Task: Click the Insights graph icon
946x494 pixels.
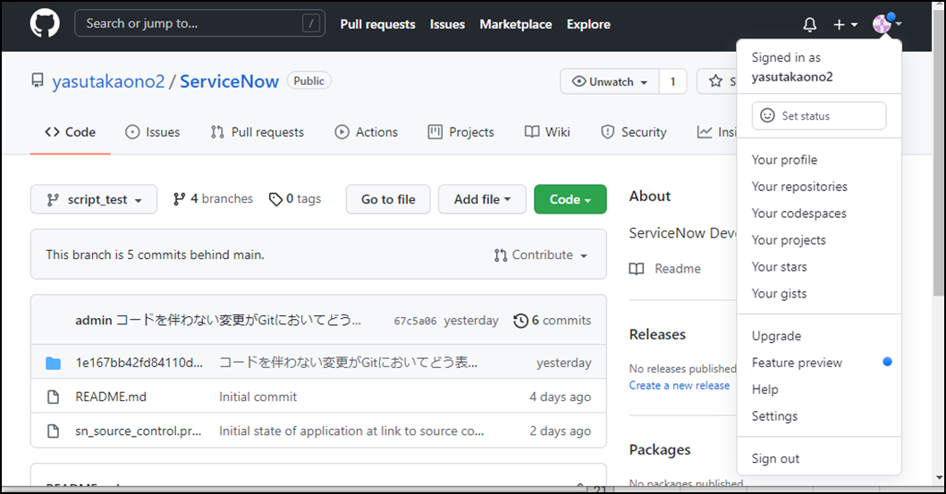Action: coord(704,132)
